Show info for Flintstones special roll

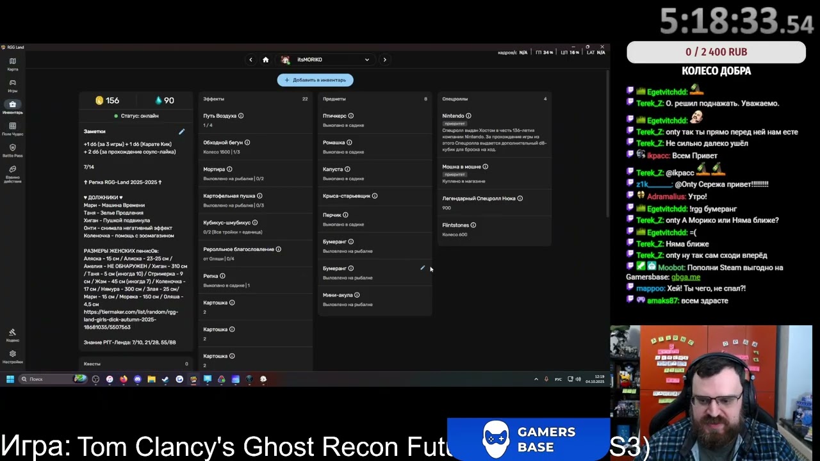tap(473, 225)
